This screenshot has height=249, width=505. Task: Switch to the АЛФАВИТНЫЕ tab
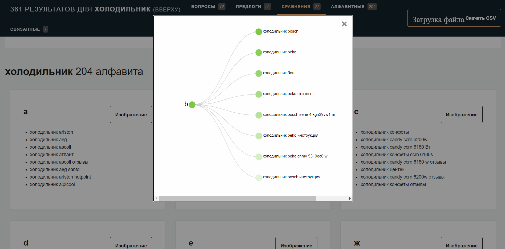coord(354,7)
